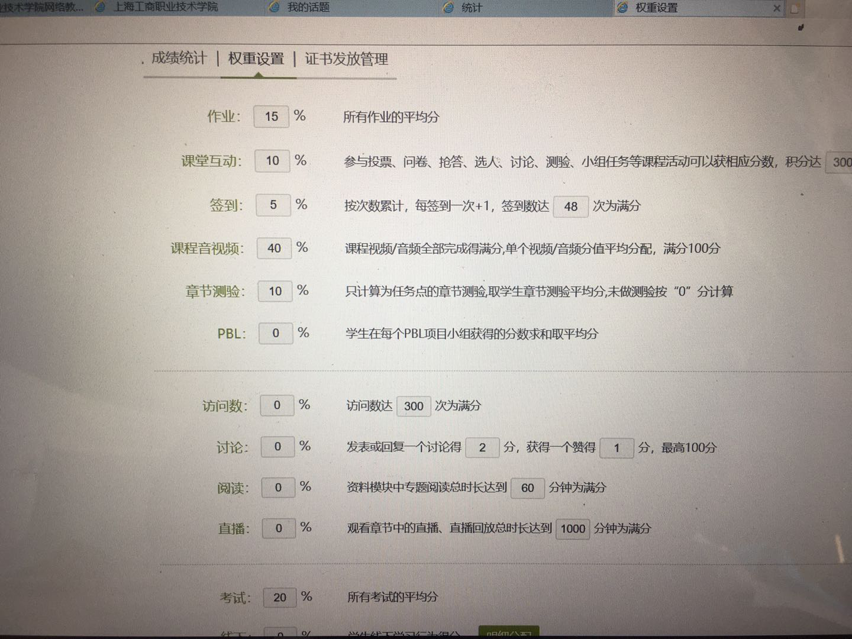Close the 权重设置 browser tab
852x639 pixels.
pyautogui.click(x=777, y=8)
